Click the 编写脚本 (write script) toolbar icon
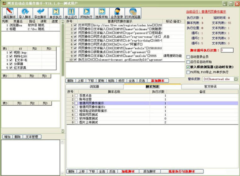Image resolution: width=240 pixels, height=176 pixels. [9, 13]
